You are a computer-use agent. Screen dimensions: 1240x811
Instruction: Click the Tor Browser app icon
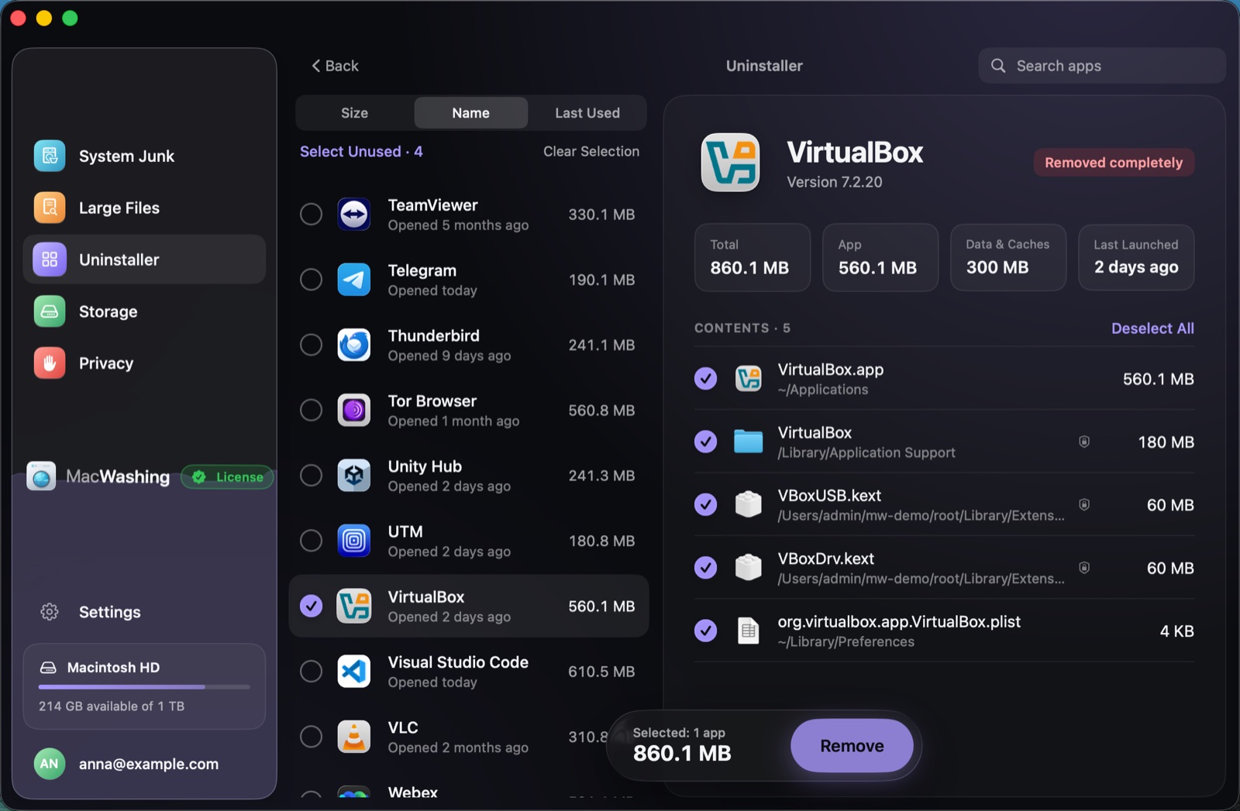354,410
